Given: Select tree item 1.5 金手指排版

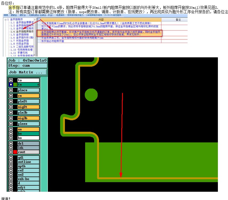Looking at the screenshot, I should (19, 35).
